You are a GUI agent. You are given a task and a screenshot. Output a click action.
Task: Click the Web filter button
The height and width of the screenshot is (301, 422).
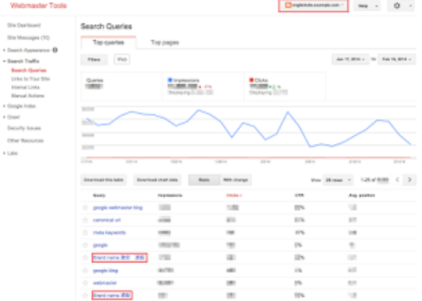[x=122, y=59]
